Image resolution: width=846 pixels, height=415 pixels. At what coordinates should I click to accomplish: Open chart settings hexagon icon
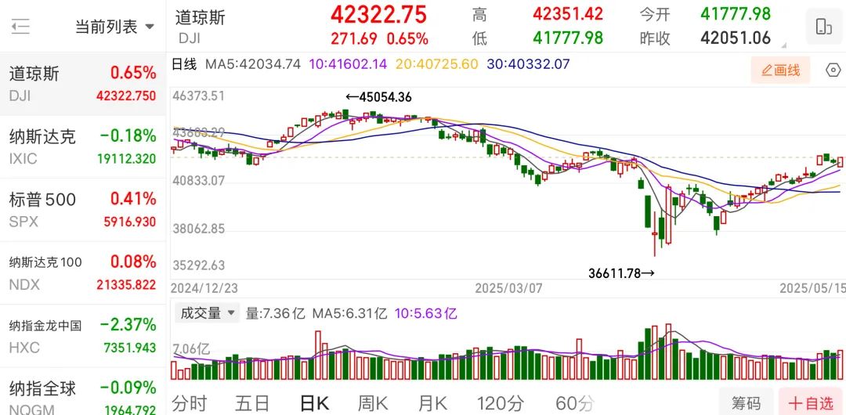[x=833, y=70]
